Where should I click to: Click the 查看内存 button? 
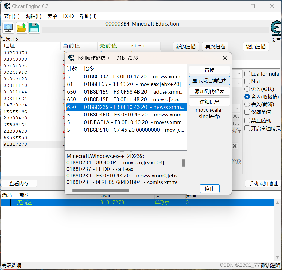(x=19, y=183)
